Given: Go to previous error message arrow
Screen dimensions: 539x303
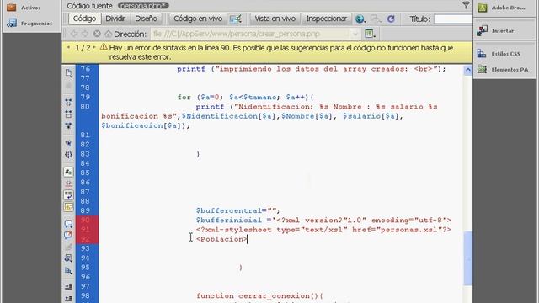Looking at the screenshot, I should point(68,47).
